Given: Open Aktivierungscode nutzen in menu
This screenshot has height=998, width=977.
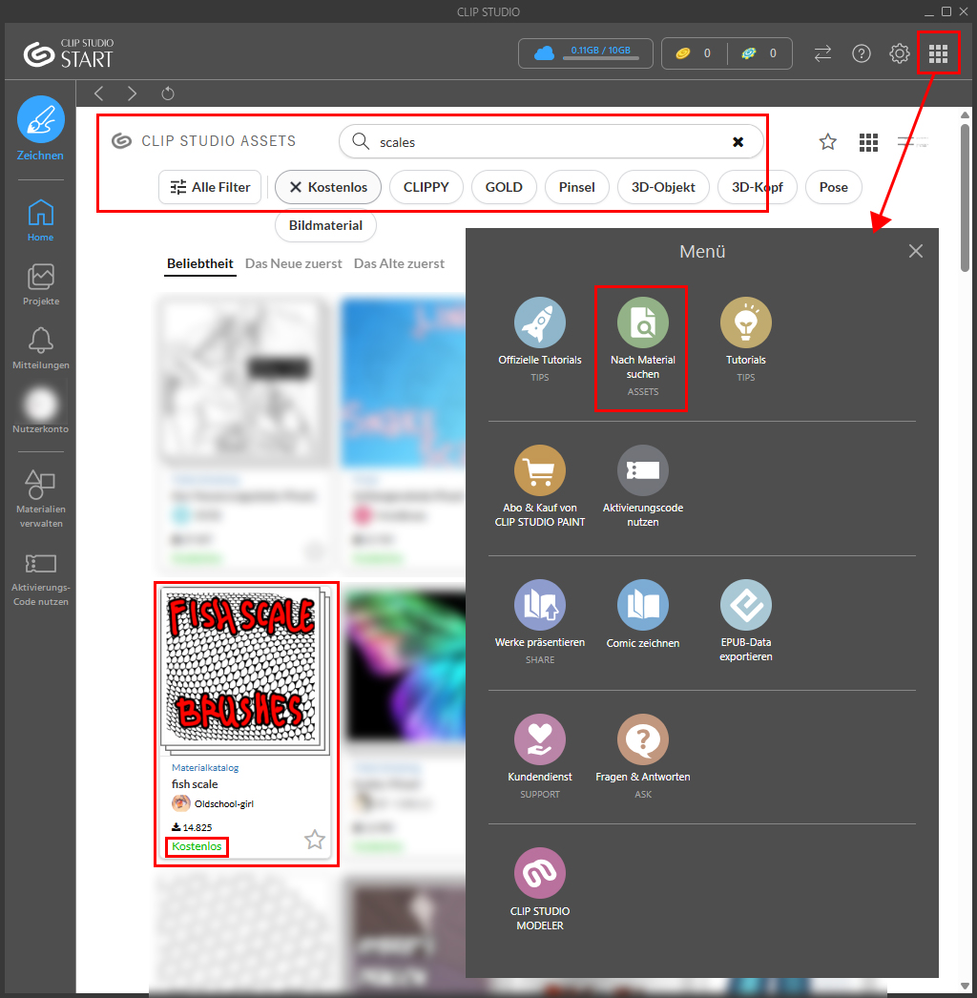Looking at the screenshot, I should click(x=643, y=487).
